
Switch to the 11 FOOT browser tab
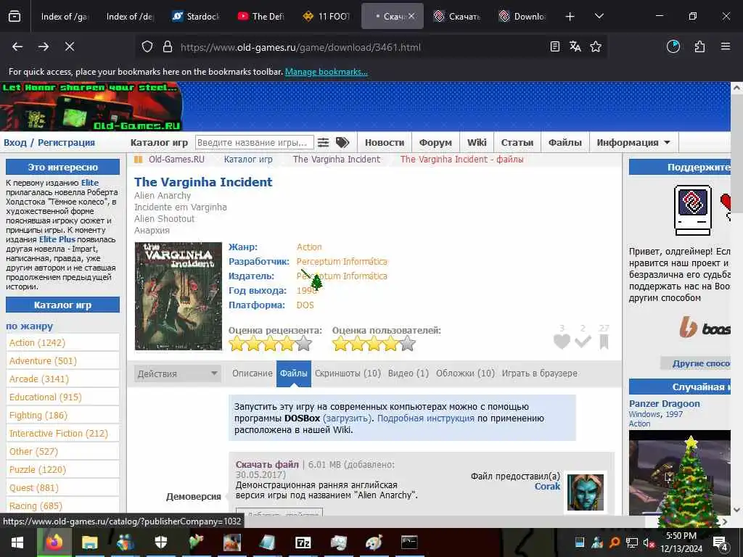point(327,16)
